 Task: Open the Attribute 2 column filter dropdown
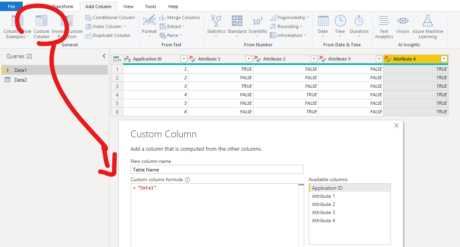[314, 59]
